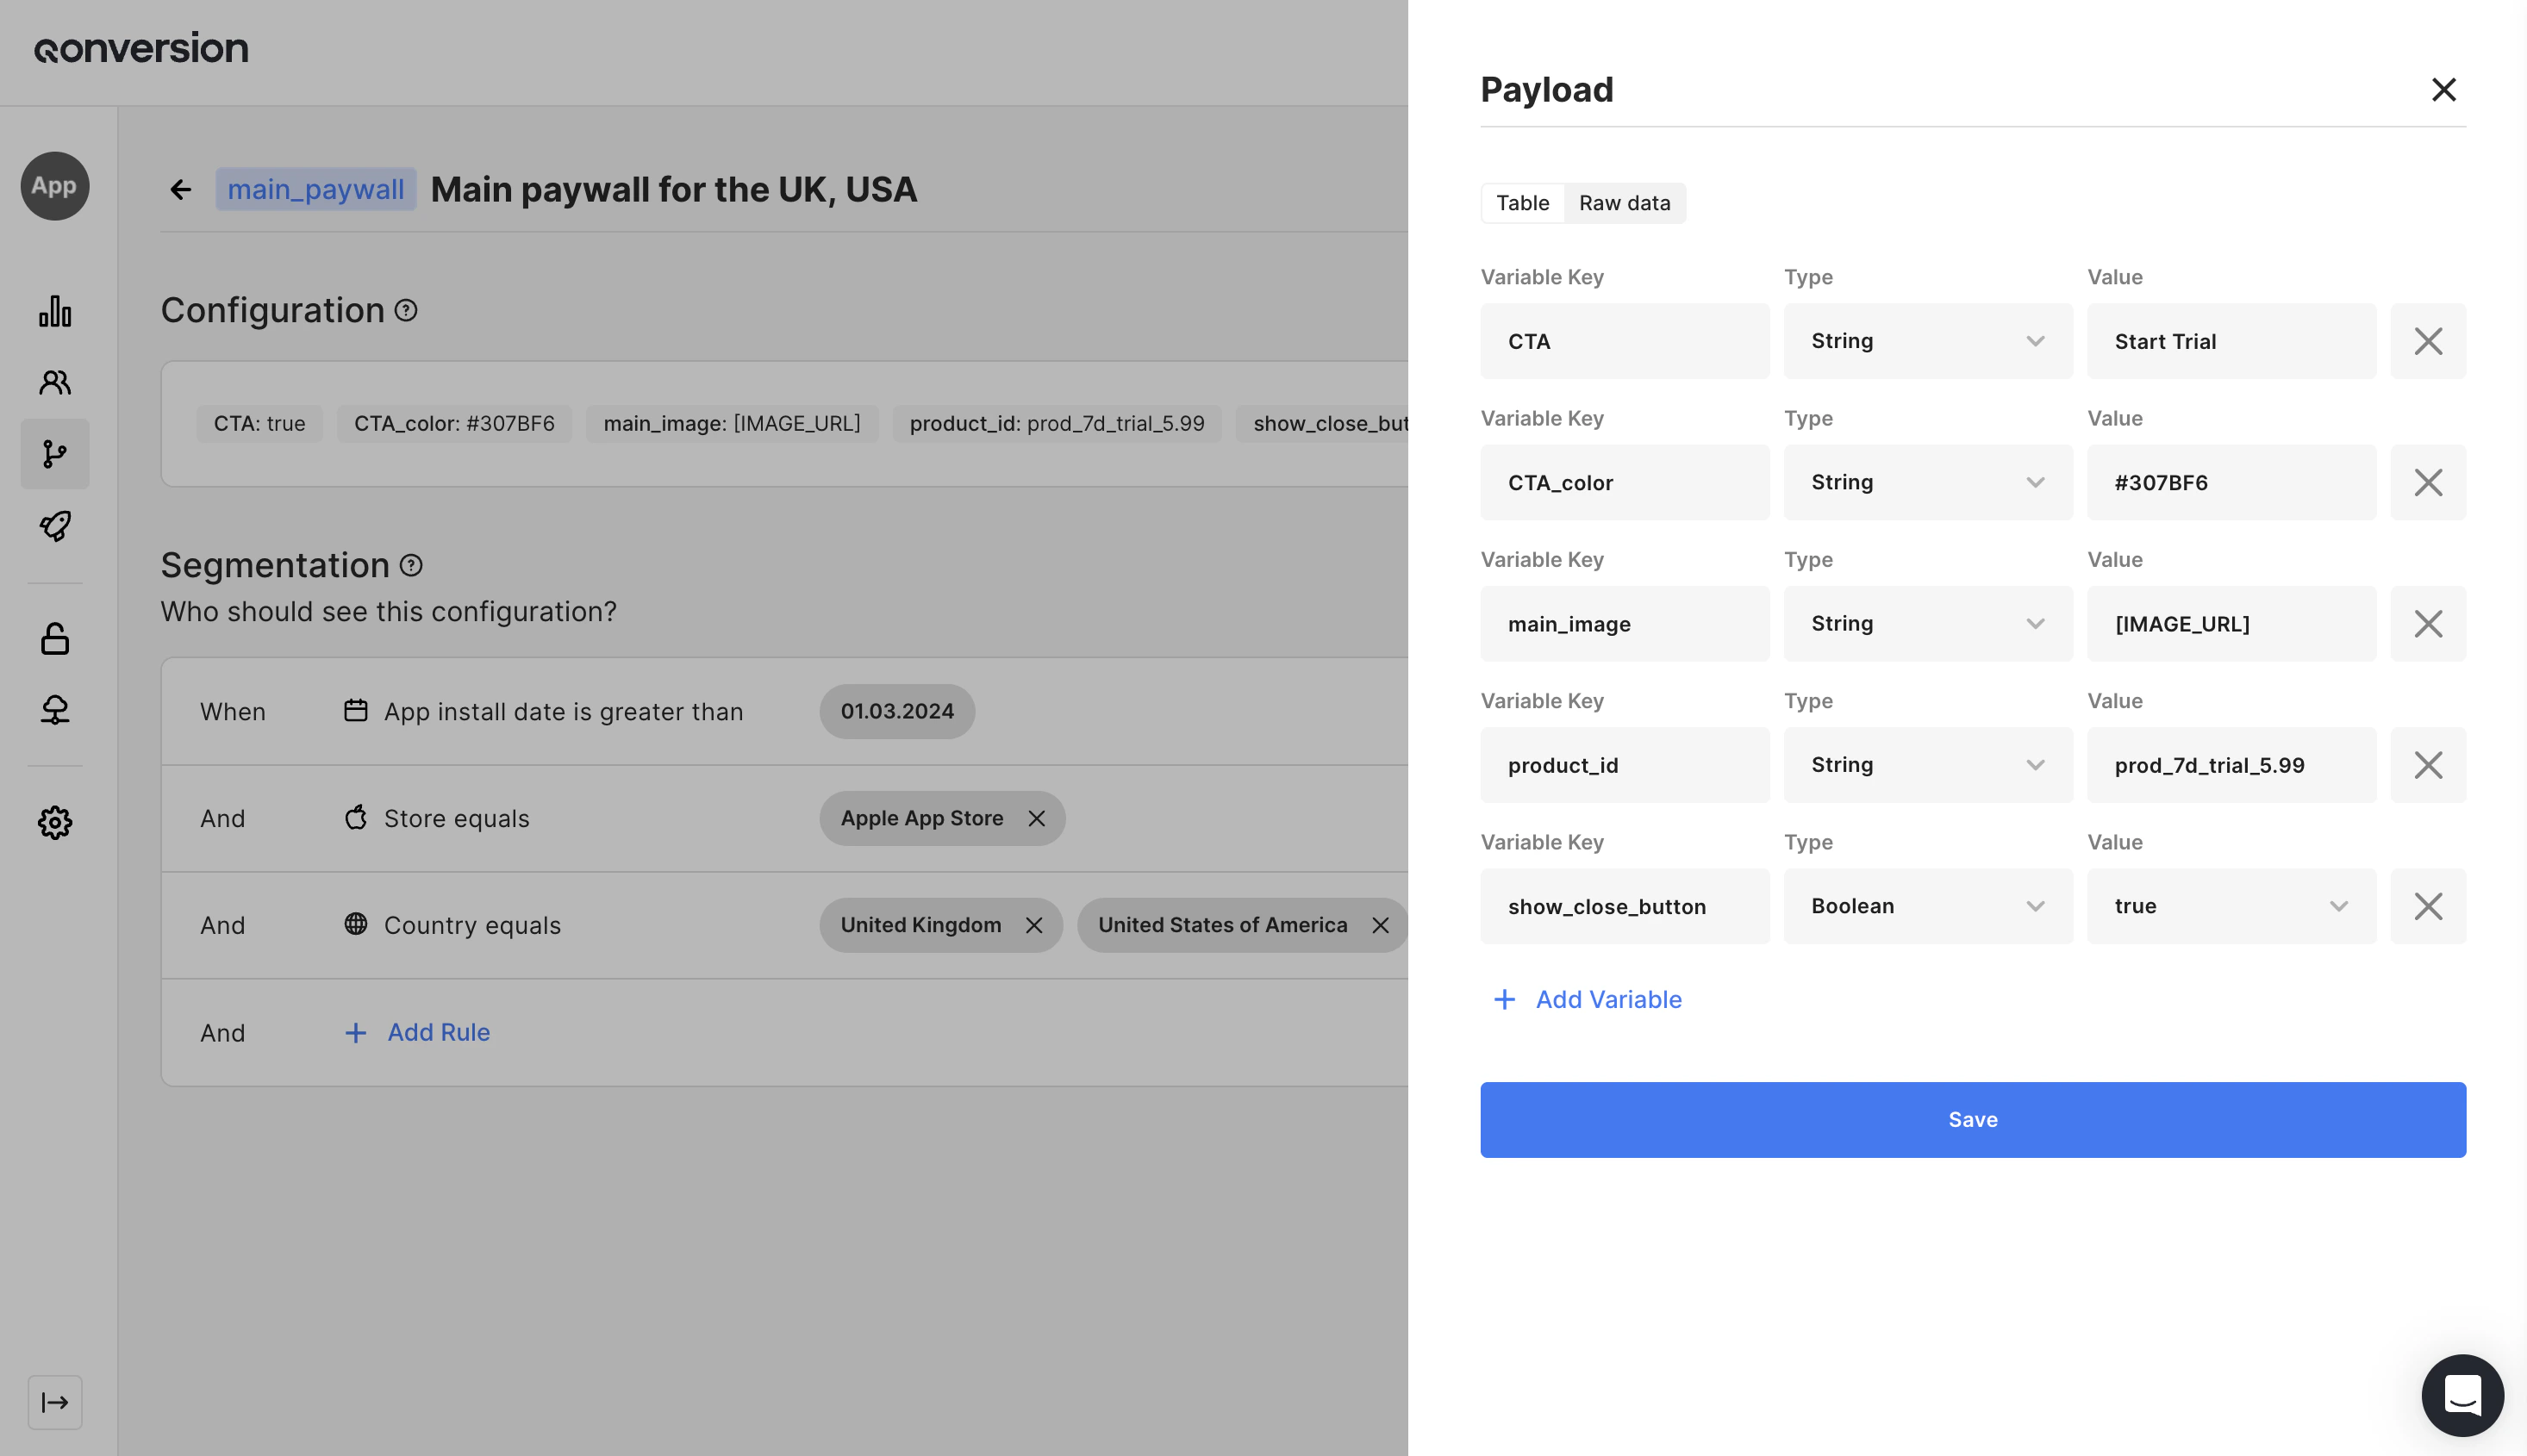Open the Type dropdown for CTA
2527x1456 pixels.
click(1927, 341)
